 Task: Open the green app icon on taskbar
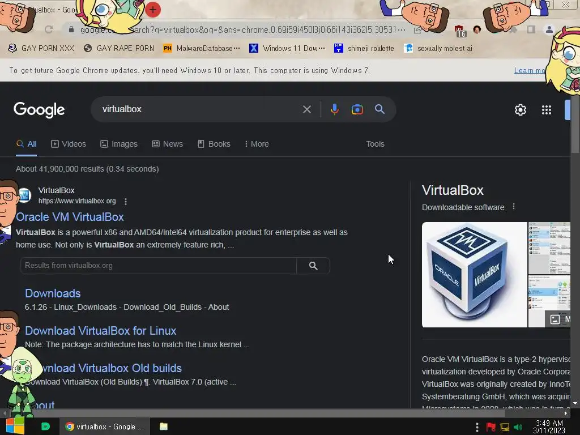point(45,427)
